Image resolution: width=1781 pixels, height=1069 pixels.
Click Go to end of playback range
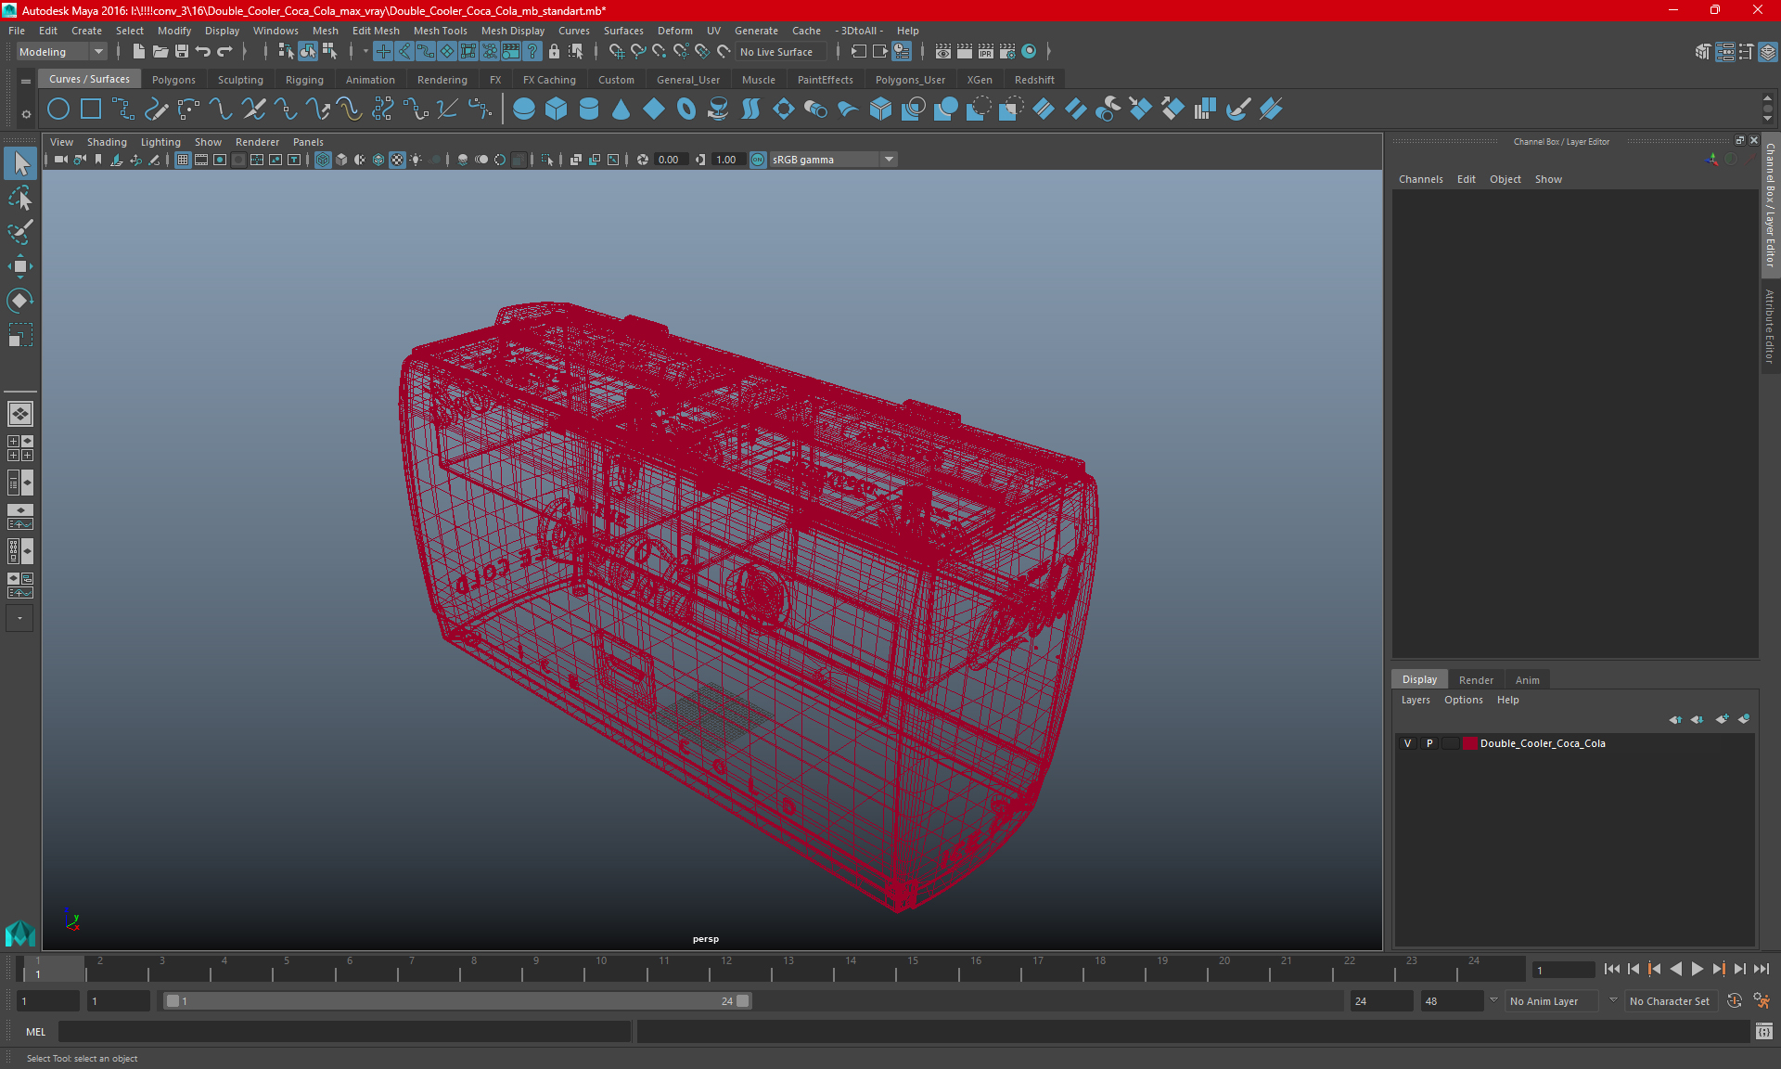point(1761,969)
